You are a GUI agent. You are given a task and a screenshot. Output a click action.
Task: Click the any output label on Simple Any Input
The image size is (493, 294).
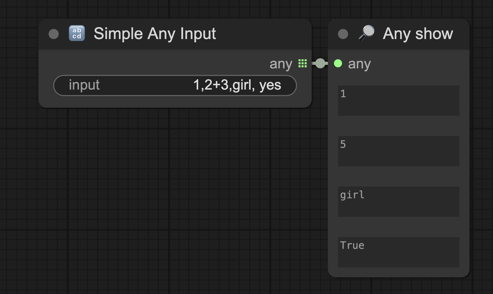[x=281, y=64]
